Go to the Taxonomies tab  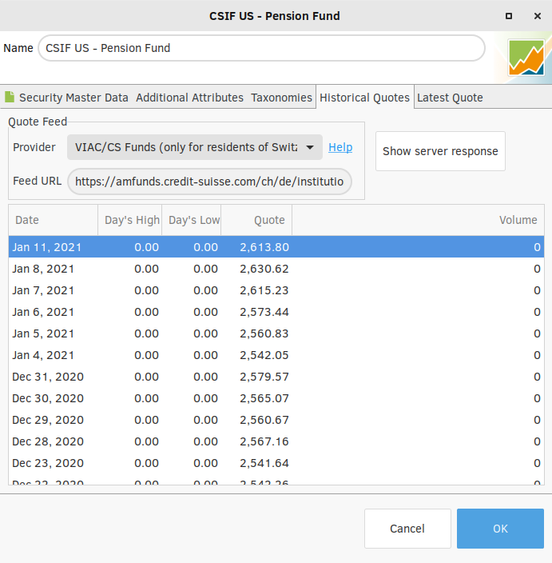click(281, 98)
